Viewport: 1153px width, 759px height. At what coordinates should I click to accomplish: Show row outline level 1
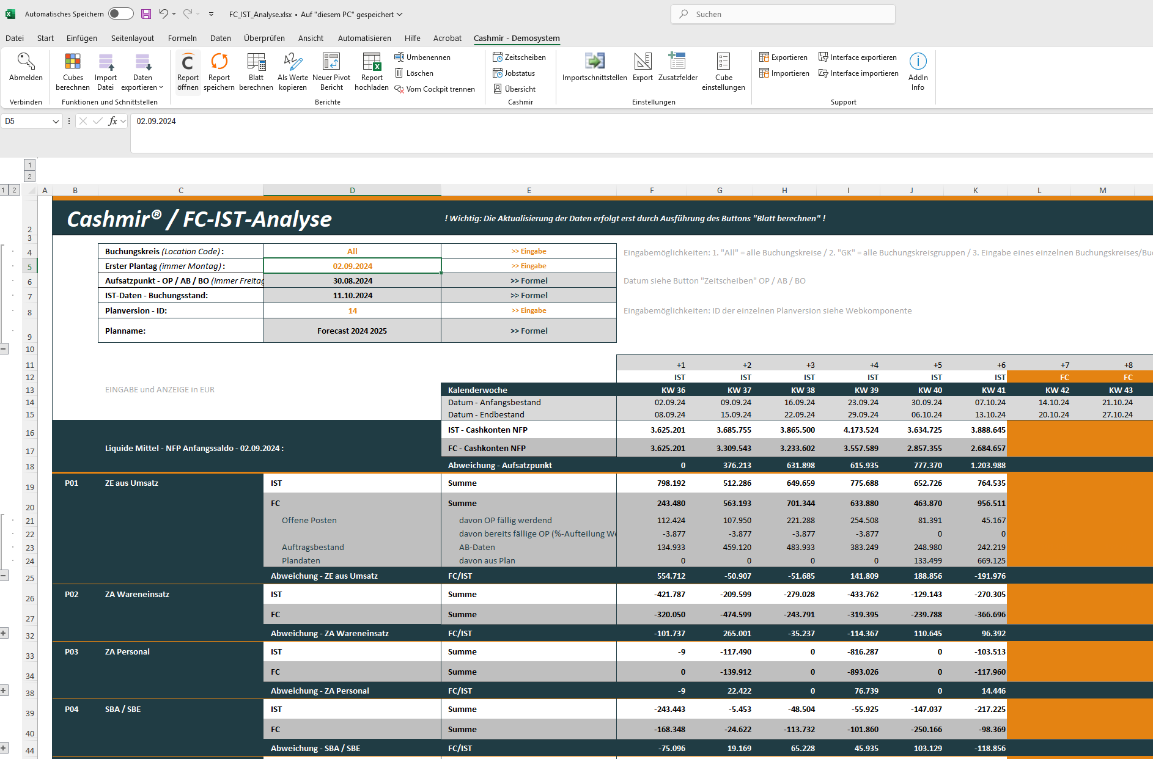click(3, 190)
